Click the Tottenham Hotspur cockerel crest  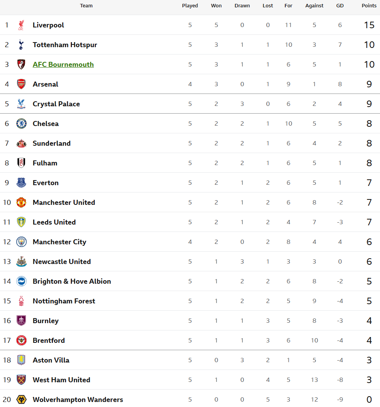point(21,45)
